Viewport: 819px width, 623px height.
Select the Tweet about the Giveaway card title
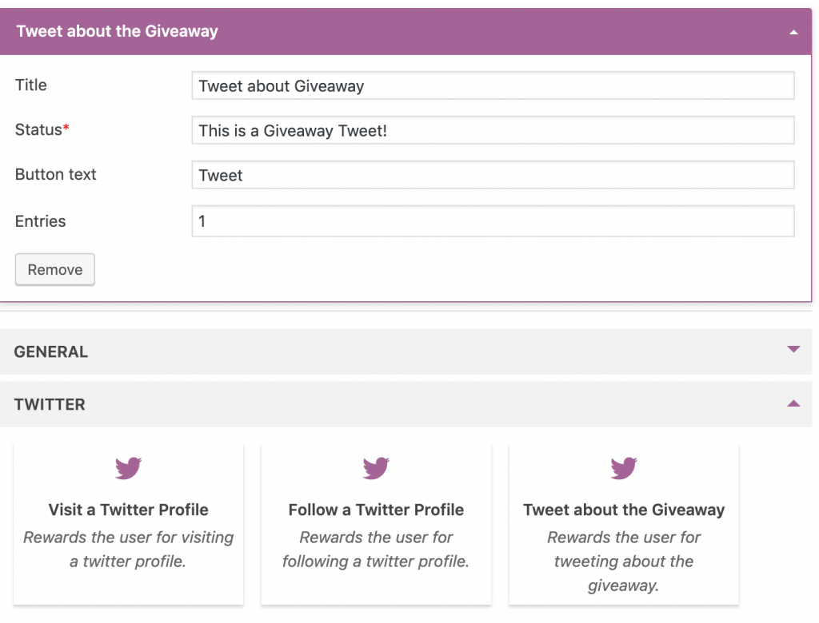point(624,510)
